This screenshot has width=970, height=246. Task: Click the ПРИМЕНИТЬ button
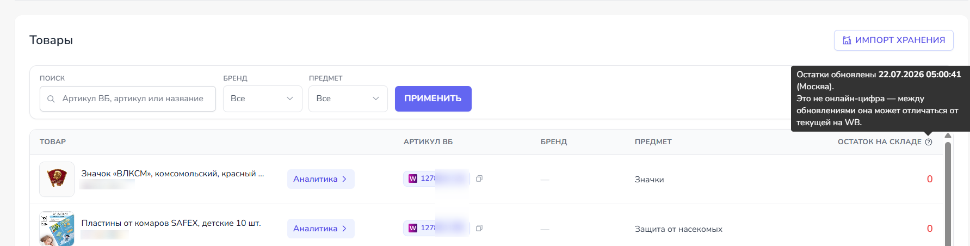[x=433, y=99]
